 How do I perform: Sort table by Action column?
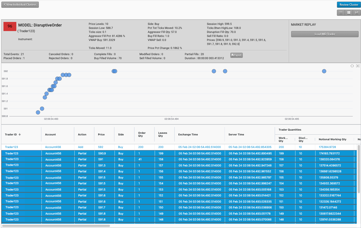pyautogui.click(x=82, y=134)
